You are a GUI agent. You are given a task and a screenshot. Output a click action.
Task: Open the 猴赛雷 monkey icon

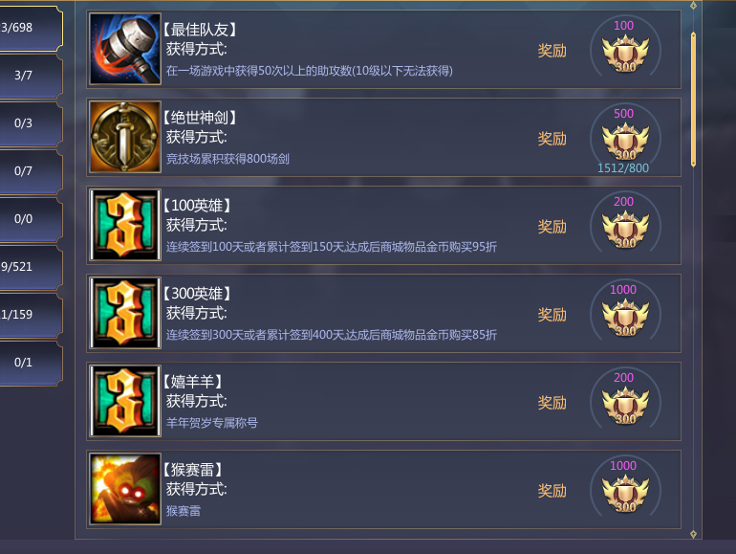[125, 489]
